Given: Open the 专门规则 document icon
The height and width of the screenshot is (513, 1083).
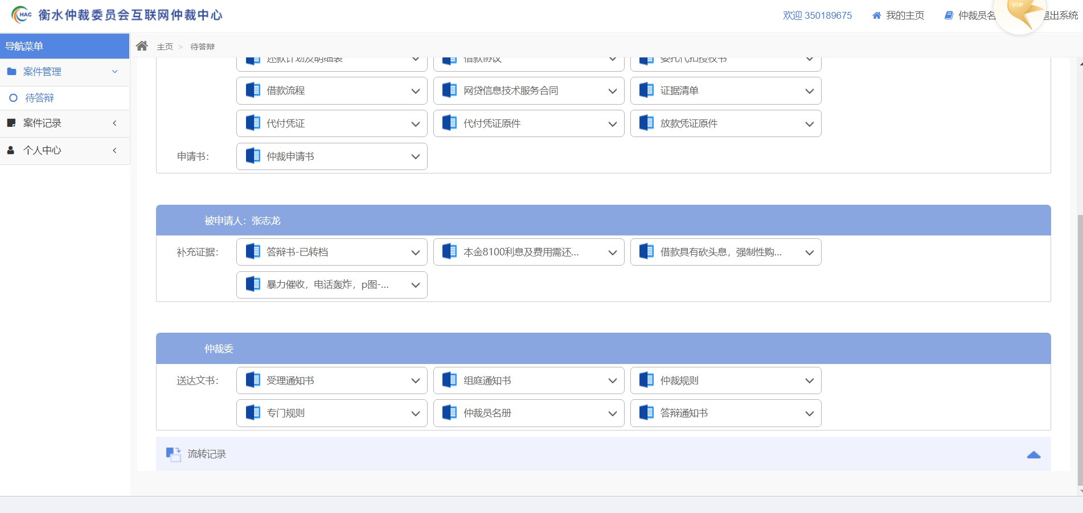Looking at the screenshot, I should pos(253,413).
